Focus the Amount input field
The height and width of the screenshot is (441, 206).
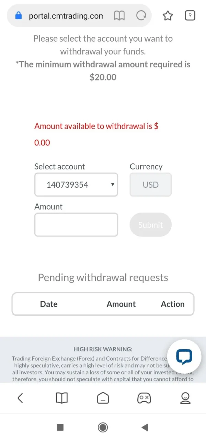click(x=76, y=225)
